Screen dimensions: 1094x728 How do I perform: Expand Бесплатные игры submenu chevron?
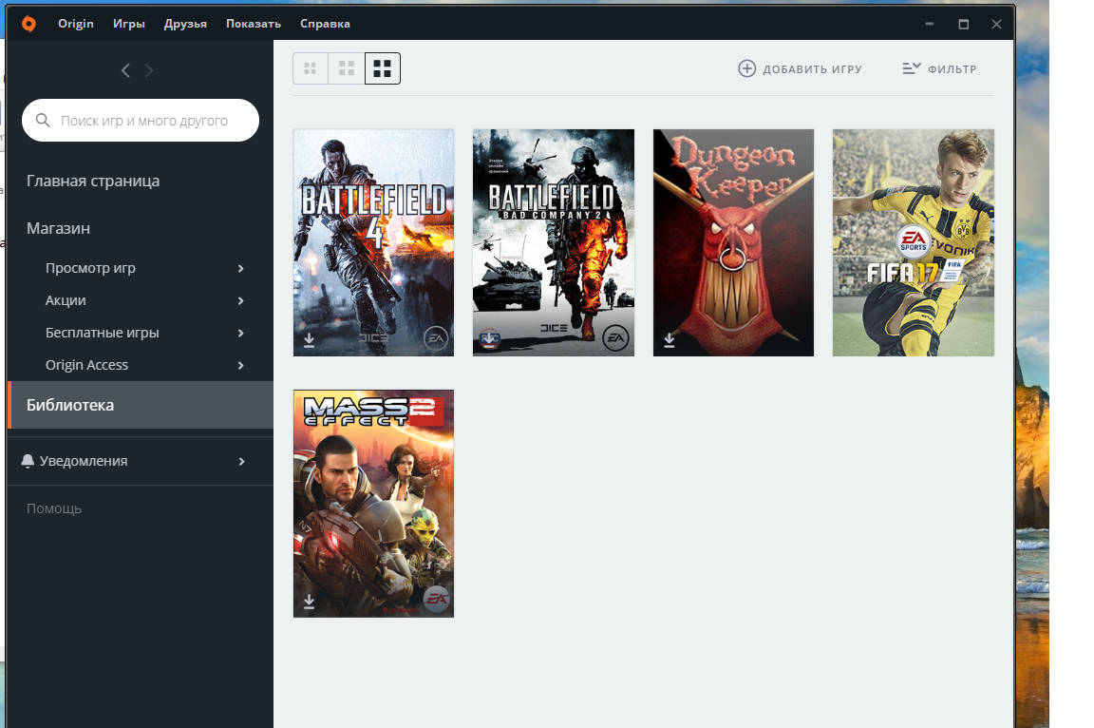[240, 333]
